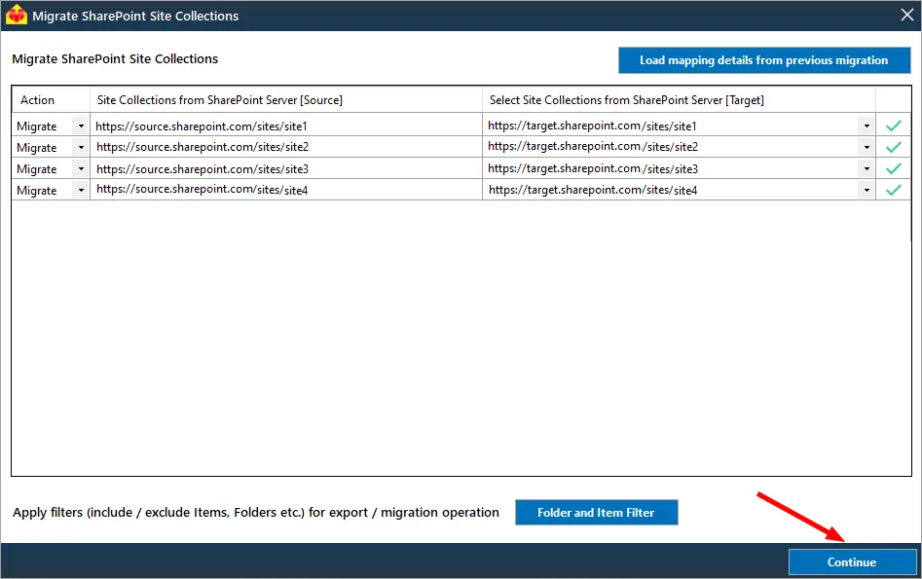The height and width of the screenshot is (579, 922).
Task: Click green checkmark for site3 row
Action: 893,168
